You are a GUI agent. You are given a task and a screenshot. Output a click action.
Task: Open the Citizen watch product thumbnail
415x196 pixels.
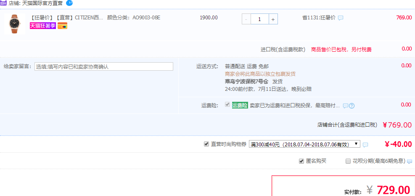(x=15, y=24)
